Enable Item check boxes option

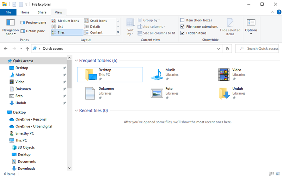tap(183, 20)
